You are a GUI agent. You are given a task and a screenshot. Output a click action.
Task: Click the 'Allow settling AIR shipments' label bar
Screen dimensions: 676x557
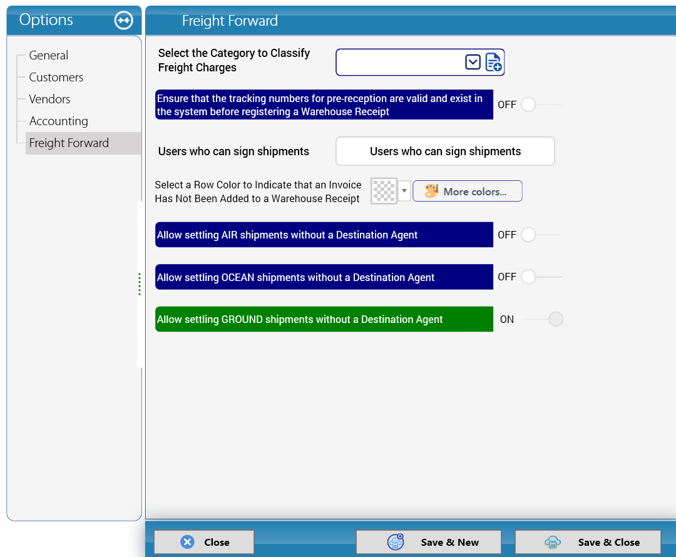(x=324, y=235)
